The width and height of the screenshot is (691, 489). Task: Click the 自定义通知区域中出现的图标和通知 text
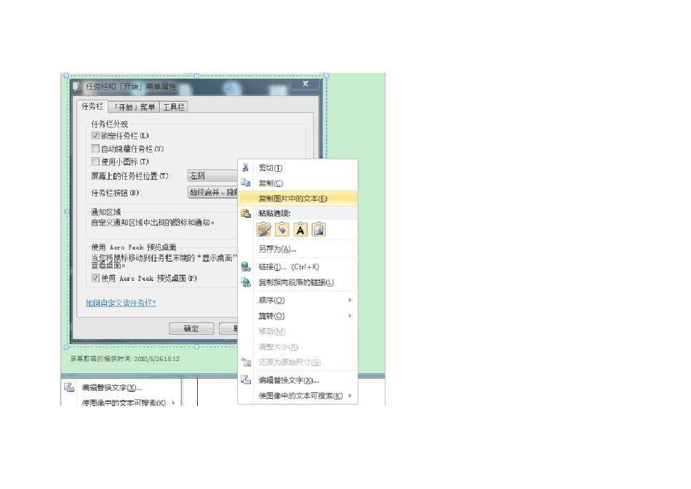[153, 223]
